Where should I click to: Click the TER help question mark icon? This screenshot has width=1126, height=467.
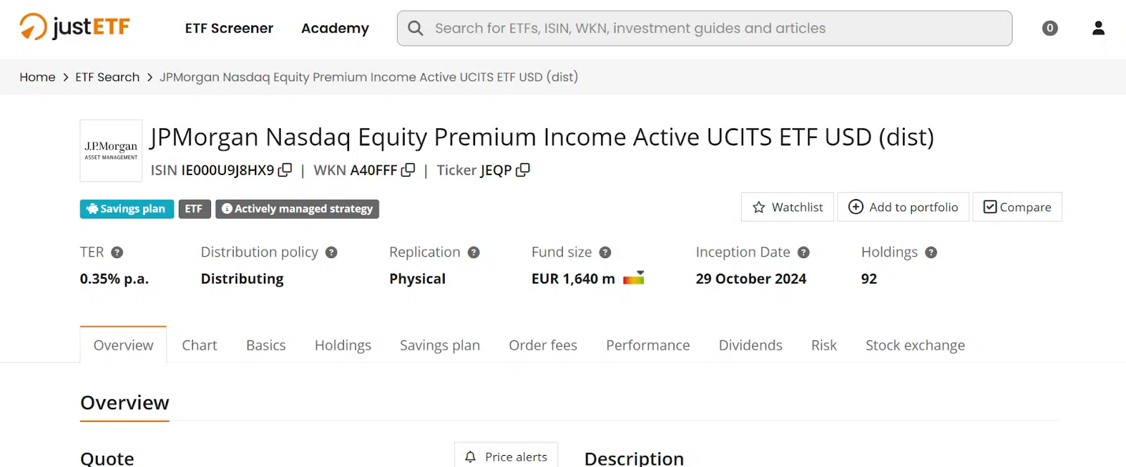click(x=118, y=252)
